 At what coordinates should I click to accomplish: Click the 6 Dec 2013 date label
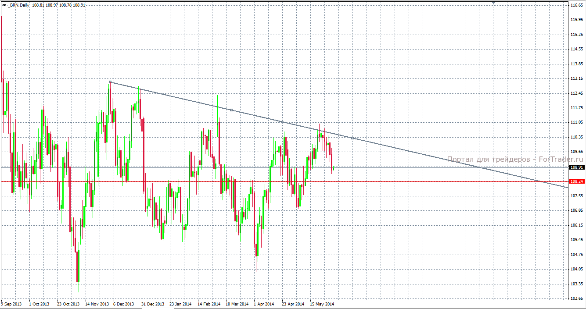[124, 304]
